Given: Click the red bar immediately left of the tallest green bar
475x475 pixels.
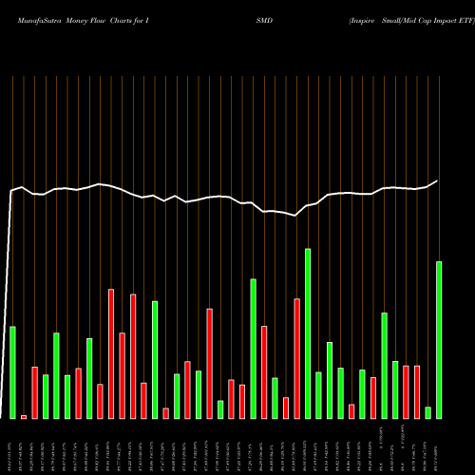Looking at the screenshot, I should [297, 359].
